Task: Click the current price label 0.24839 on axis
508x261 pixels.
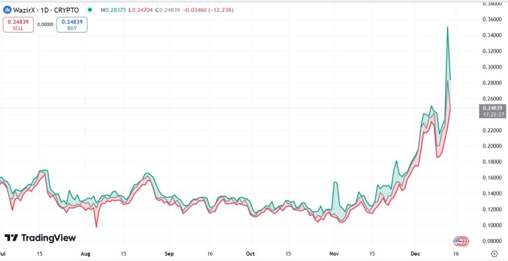Action: (492, 108)
